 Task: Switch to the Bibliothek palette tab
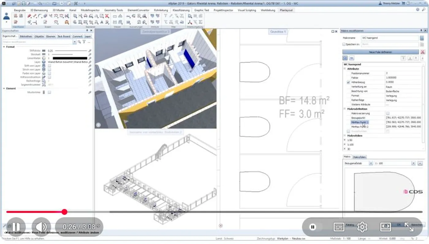tap(26, 36)
